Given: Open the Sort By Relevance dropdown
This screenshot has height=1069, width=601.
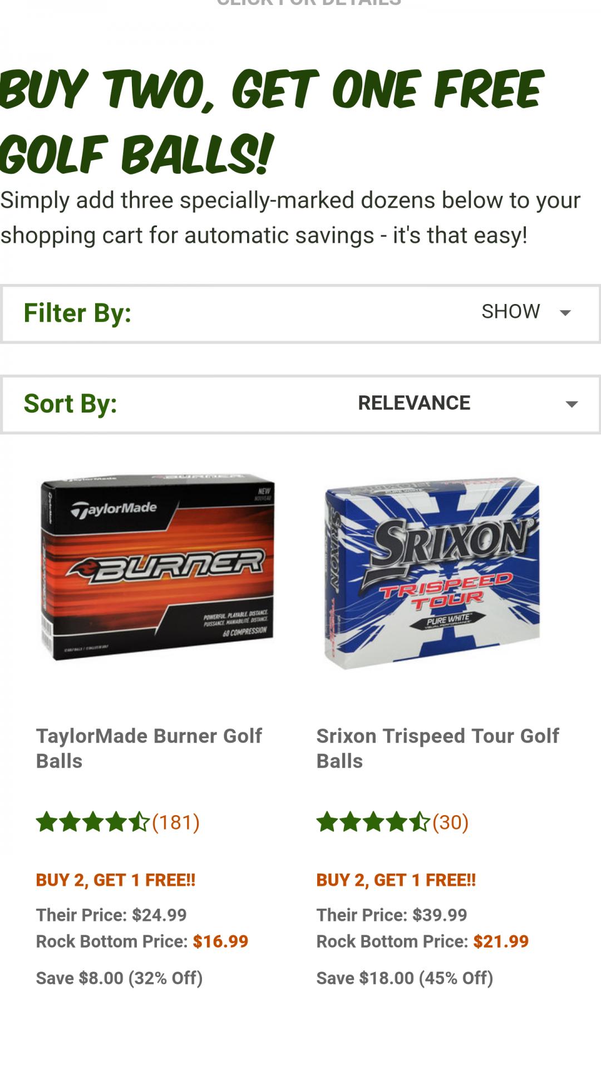Looking at the screenshot, I should click(x=467, y=404).
